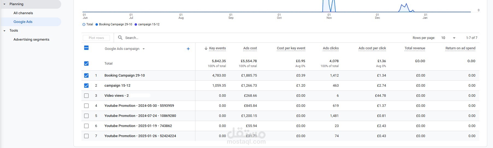Screen dimensions: 493x148
Task: Check the Video views row checkbox
Action: pos(86,96)
